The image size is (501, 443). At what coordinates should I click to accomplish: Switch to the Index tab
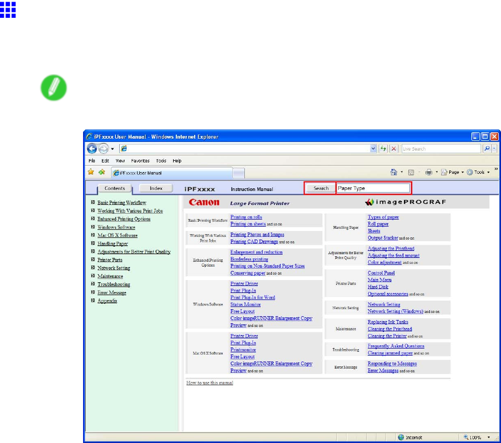point(156,188)
